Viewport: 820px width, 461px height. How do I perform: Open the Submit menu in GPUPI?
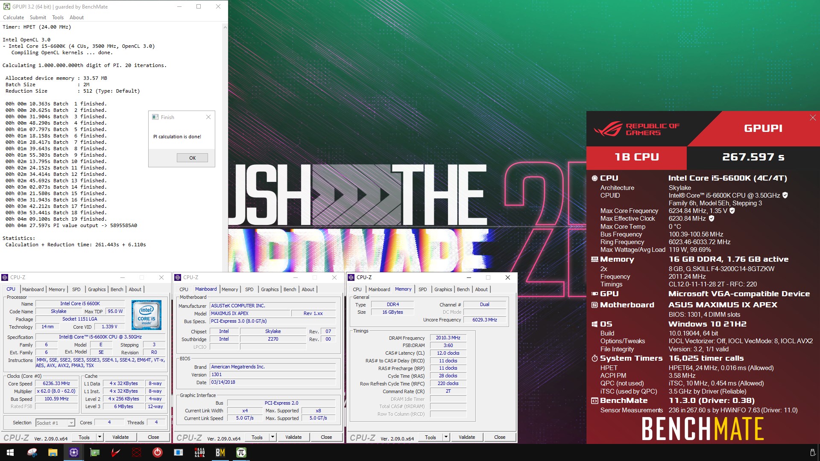pyautogui.click(x=38, y=18)
